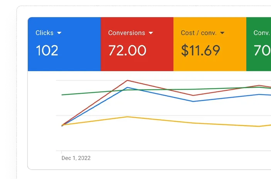
Task: Select the 102 value in the blue tile
Action: pos(47,50)
